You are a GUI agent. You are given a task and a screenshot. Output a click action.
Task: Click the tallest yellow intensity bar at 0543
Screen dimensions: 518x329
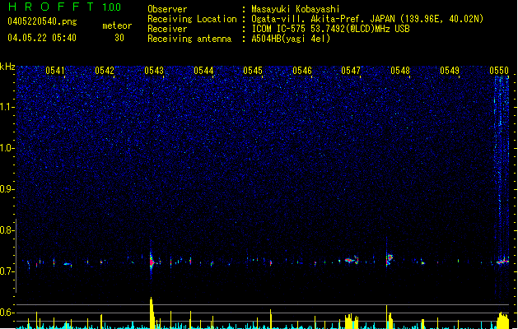pyautogui.click(x=152, y=313)
